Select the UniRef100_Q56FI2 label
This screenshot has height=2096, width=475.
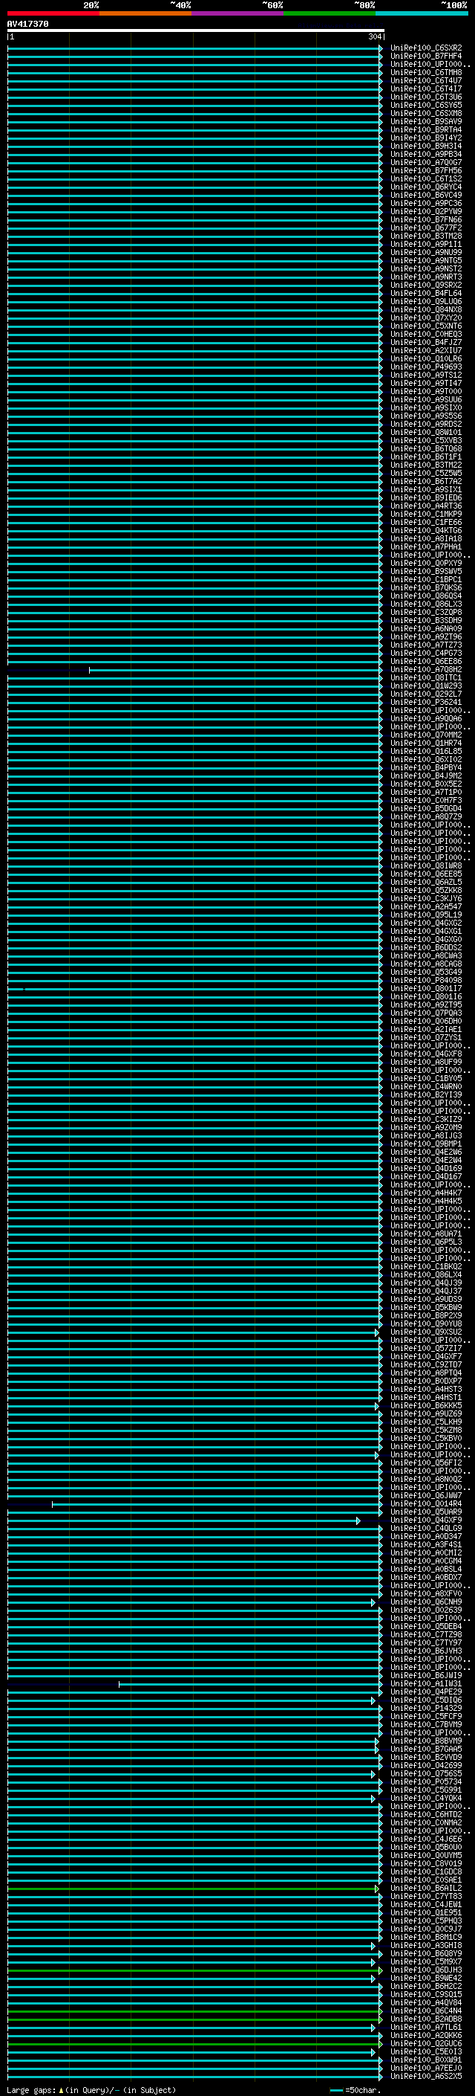point(426,1463)
